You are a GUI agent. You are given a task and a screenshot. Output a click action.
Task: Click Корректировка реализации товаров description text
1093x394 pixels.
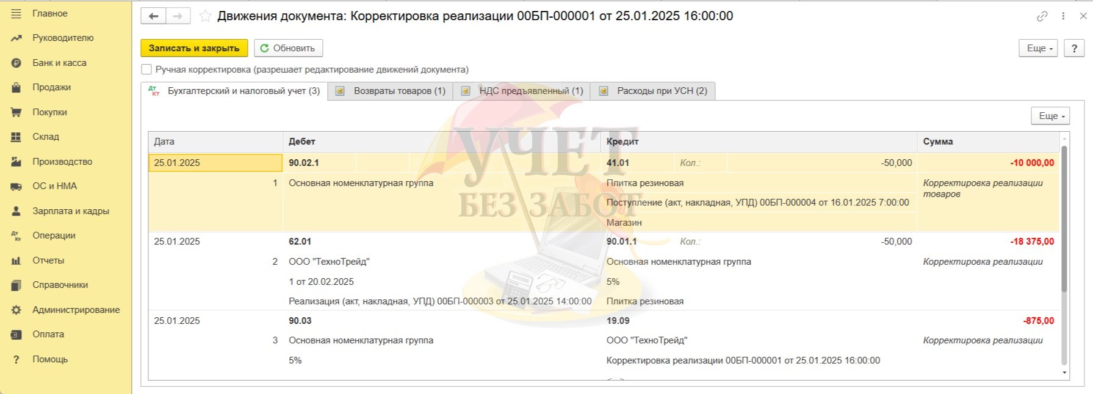(x=983, y=188)
